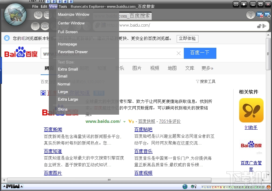Click the bug spider icon
Image resolution: width=272 pixels, height=191 pixels.
[251, 15]
